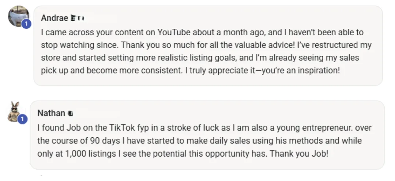Click the blurred icon after Andrae's name
Viewport: 395px width, 181px height.
[x=77, y=18]
